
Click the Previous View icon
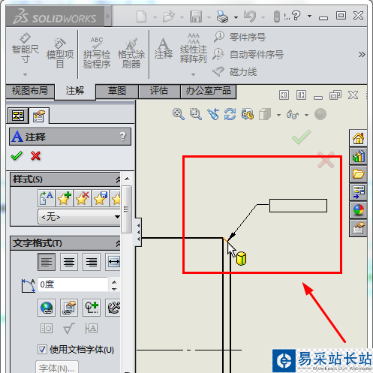(213, 114)
